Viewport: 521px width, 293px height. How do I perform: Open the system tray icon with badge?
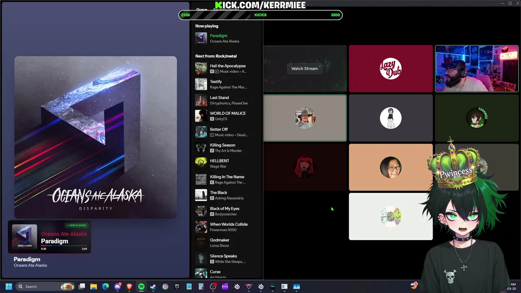tap(414, 285)
